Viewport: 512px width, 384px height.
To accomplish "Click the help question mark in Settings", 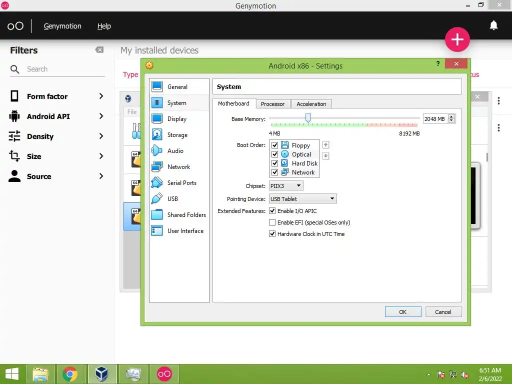I will coord(438,63).
